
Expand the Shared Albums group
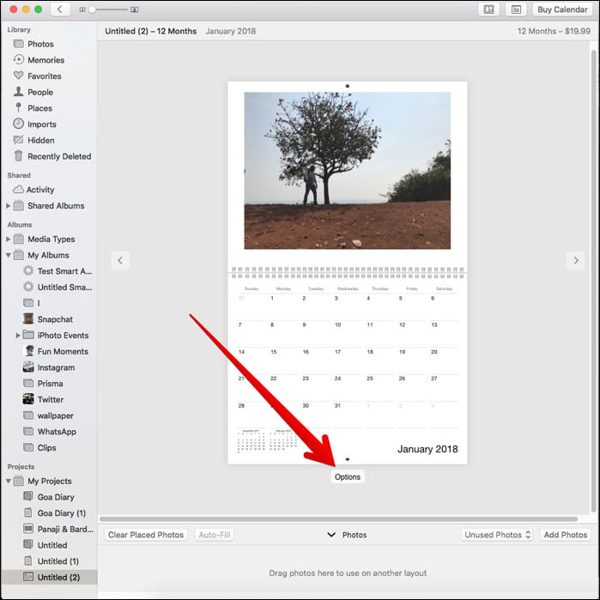(x=8, y=206)
